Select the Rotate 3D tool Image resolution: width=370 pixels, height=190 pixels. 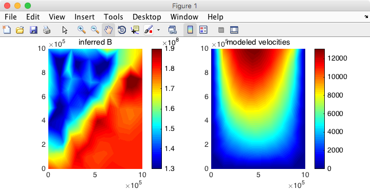121,30
